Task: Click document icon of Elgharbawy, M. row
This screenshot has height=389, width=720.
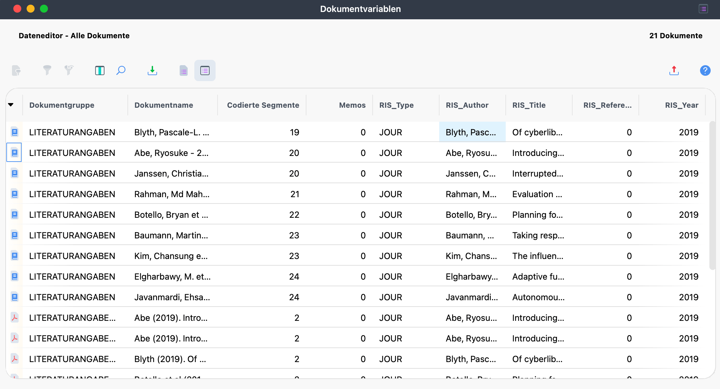Action: coord(14,276)
